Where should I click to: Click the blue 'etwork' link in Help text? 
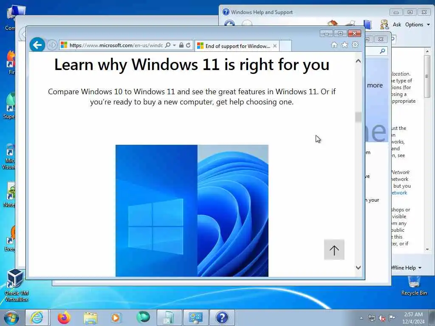[399, 193]
